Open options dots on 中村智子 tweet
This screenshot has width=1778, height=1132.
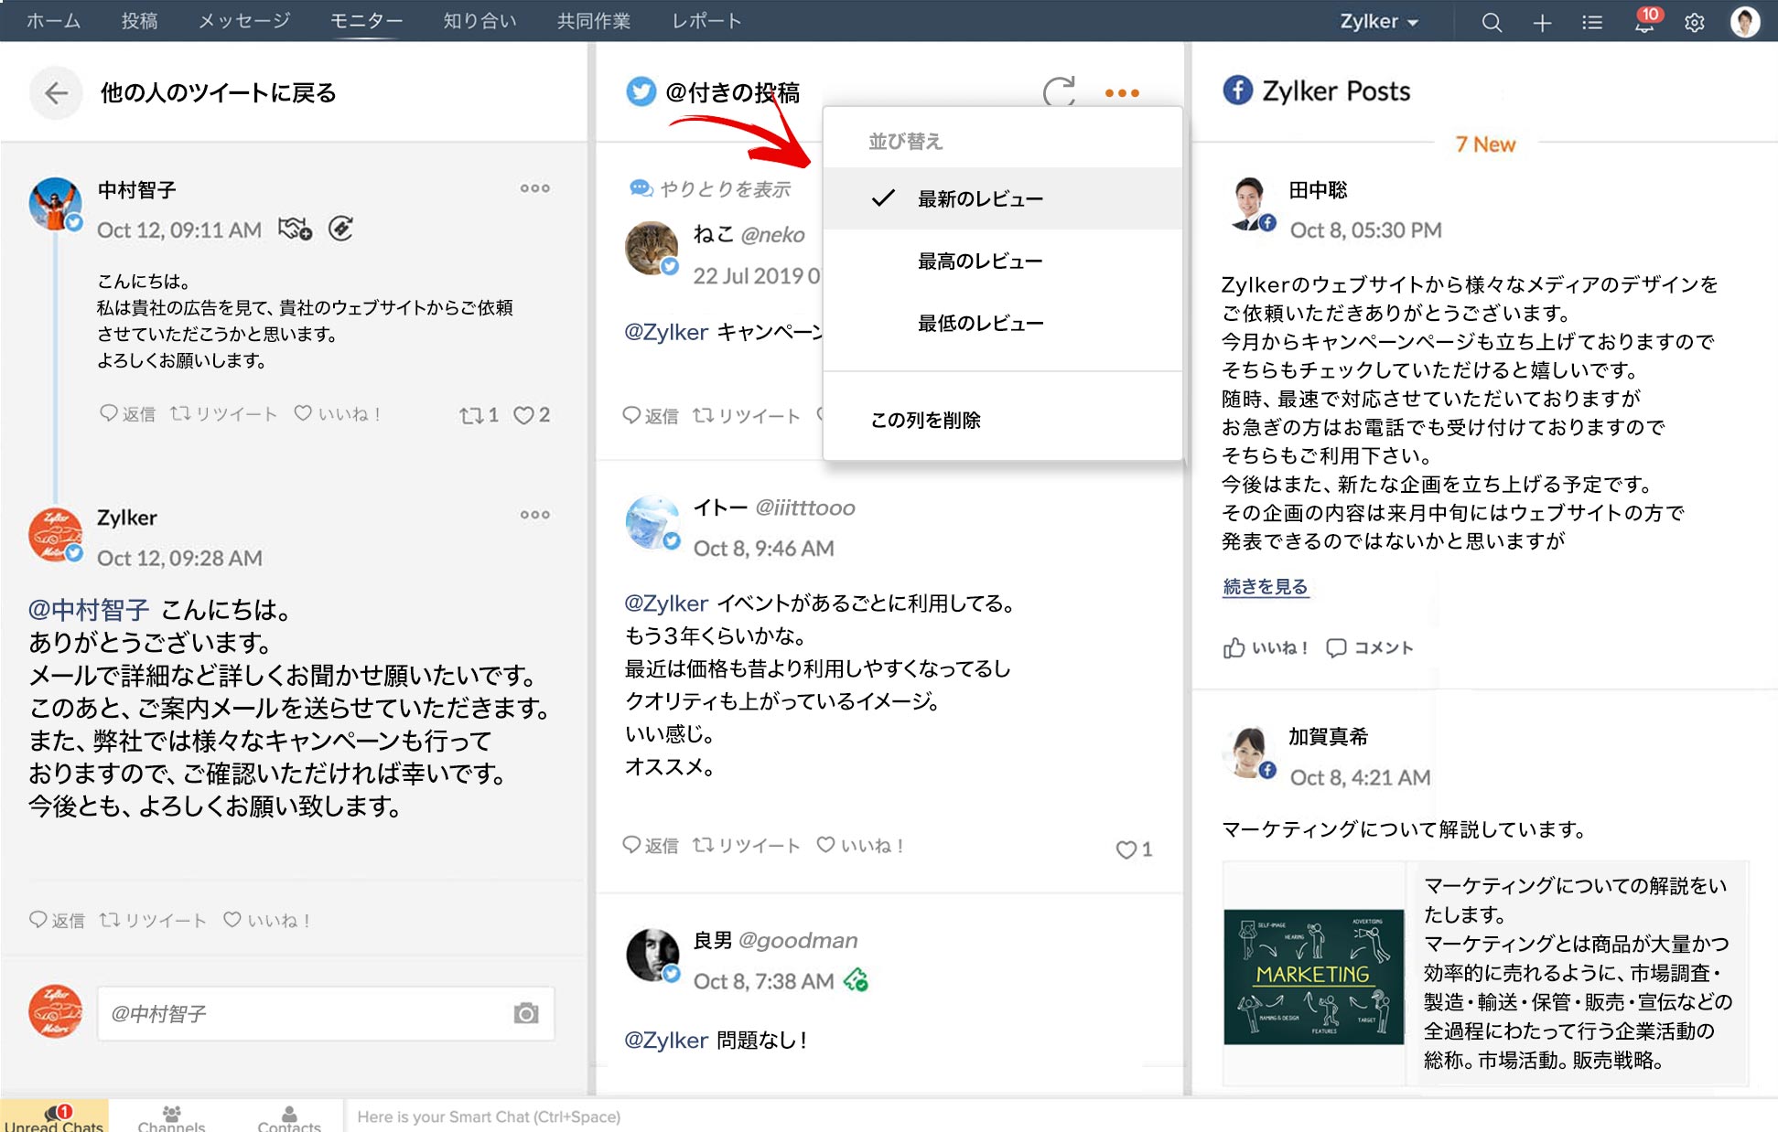pyautogui.click(x=535, y=188)
